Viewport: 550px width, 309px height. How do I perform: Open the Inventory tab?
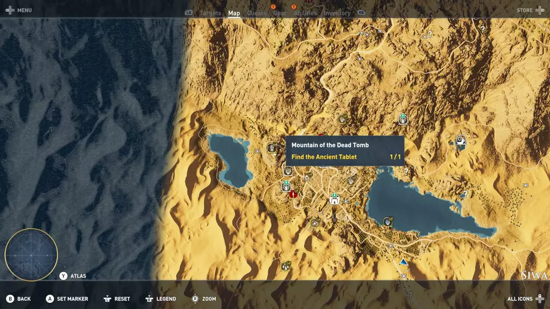337,13
